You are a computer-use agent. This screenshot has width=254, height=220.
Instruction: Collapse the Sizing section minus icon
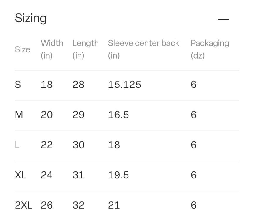click(x=223, y=19)
